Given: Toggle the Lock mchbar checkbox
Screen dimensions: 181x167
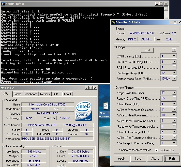Looking at the screenshot, I should pyautogui.click(x=156, y=150).
